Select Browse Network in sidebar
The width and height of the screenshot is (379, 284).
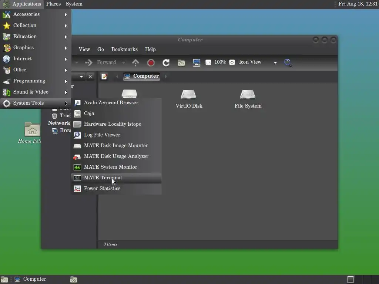click(61, 131)
